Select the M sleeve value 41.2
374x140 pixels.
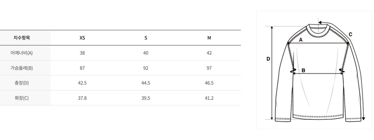point(209,98)
